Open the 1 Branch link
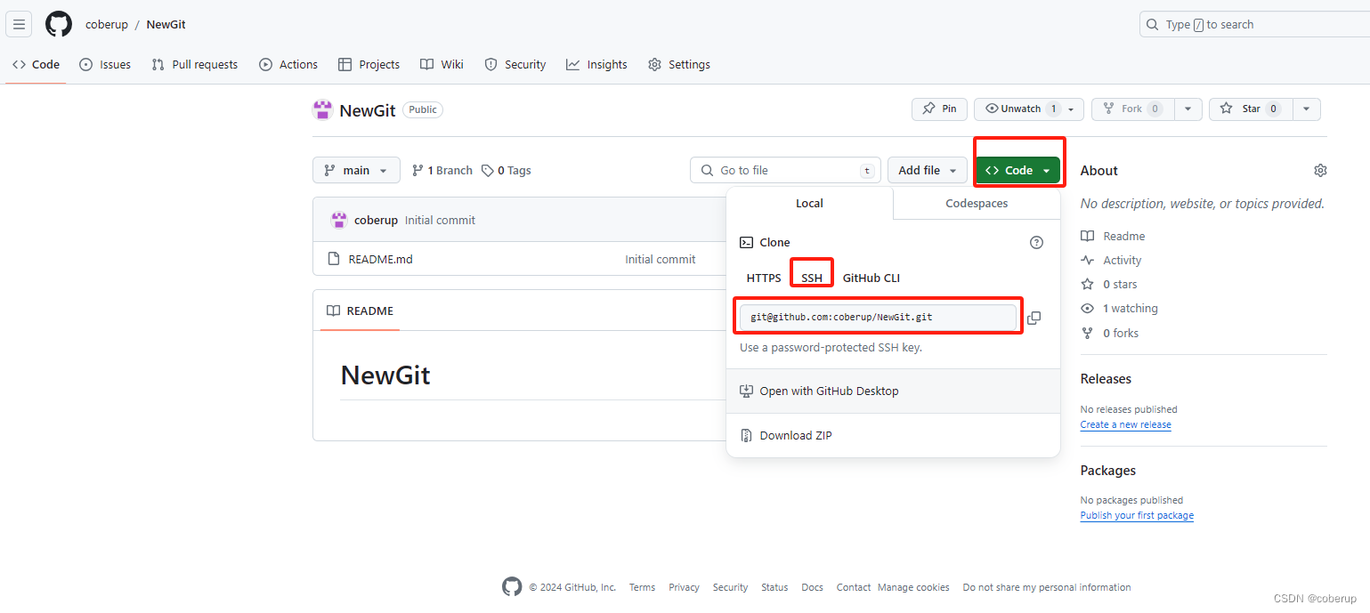This screenshot has width=1370, height=613. click(x=442, y=170)
